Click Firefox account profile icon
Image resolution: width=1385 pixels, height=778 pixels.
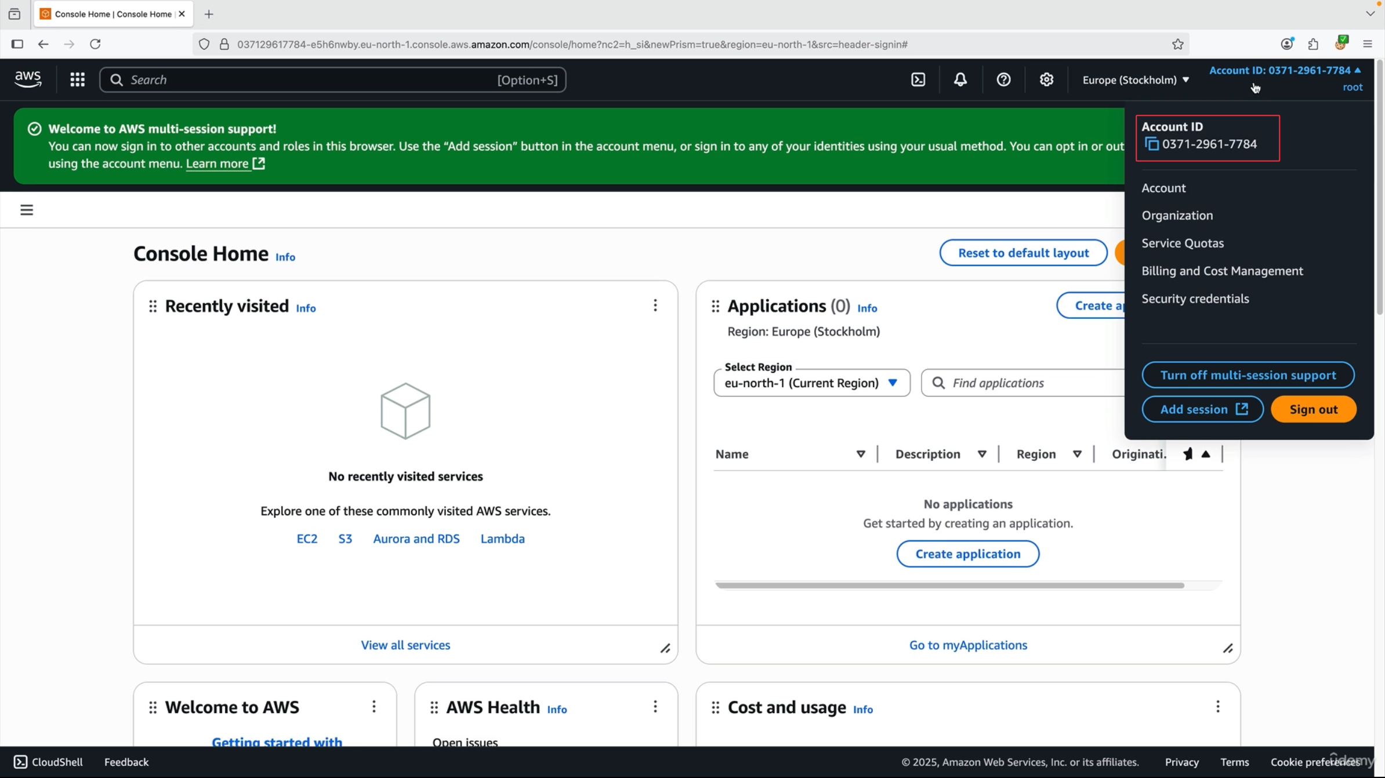point(1287,44)
